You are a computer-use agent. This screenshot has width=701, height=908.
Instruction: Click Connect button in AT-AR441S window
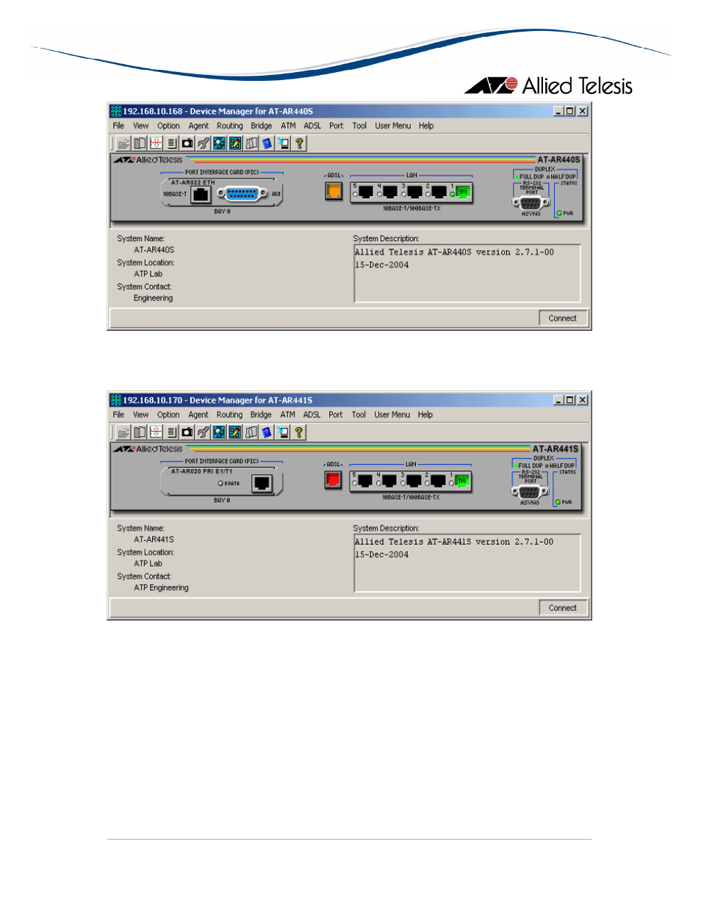pos(563,608)
